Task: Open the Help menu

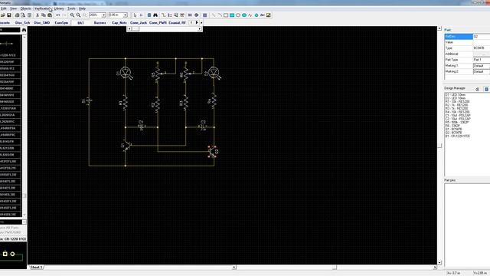Action: pos(82,8)
